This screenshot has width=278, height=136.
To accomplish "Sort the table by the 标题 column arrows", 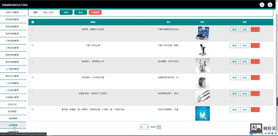I will [x=95, y=22].
